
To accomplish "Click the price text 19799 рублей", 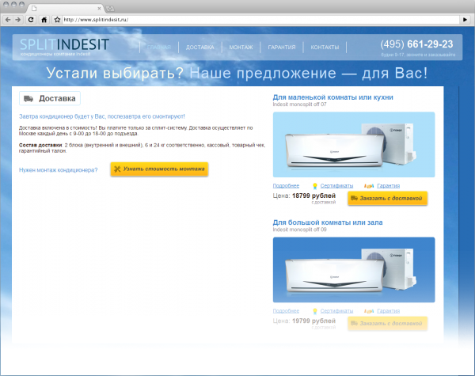I will point(313,321).
